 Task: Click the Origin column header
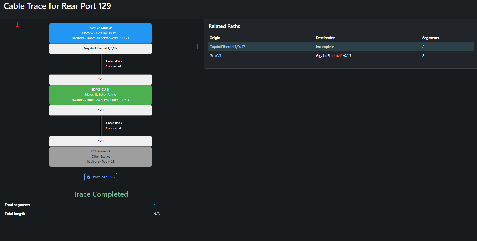pos(215,38)
